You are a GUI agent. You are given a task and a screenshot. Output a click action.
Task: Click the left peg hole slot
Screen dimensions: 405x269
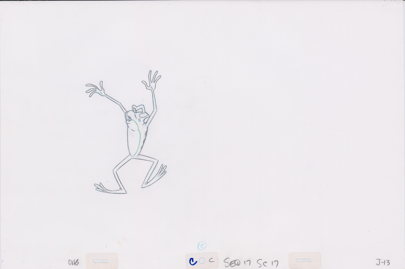[101, 261]
